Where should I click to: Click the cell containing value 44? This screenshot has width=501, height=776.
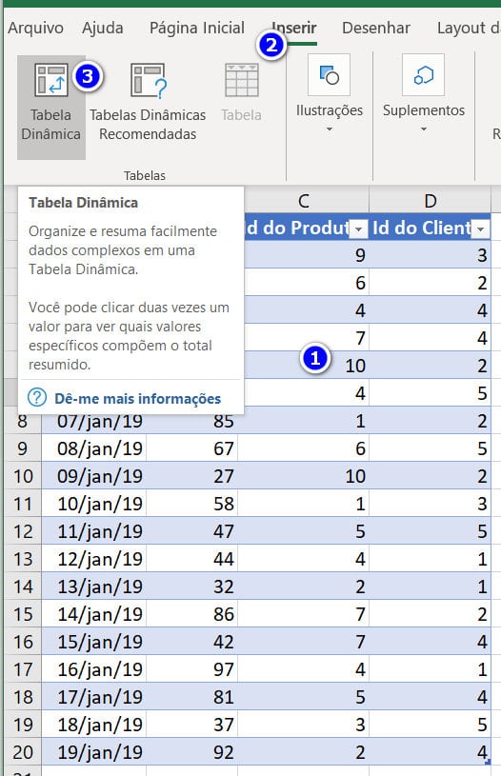click(192, 559)
